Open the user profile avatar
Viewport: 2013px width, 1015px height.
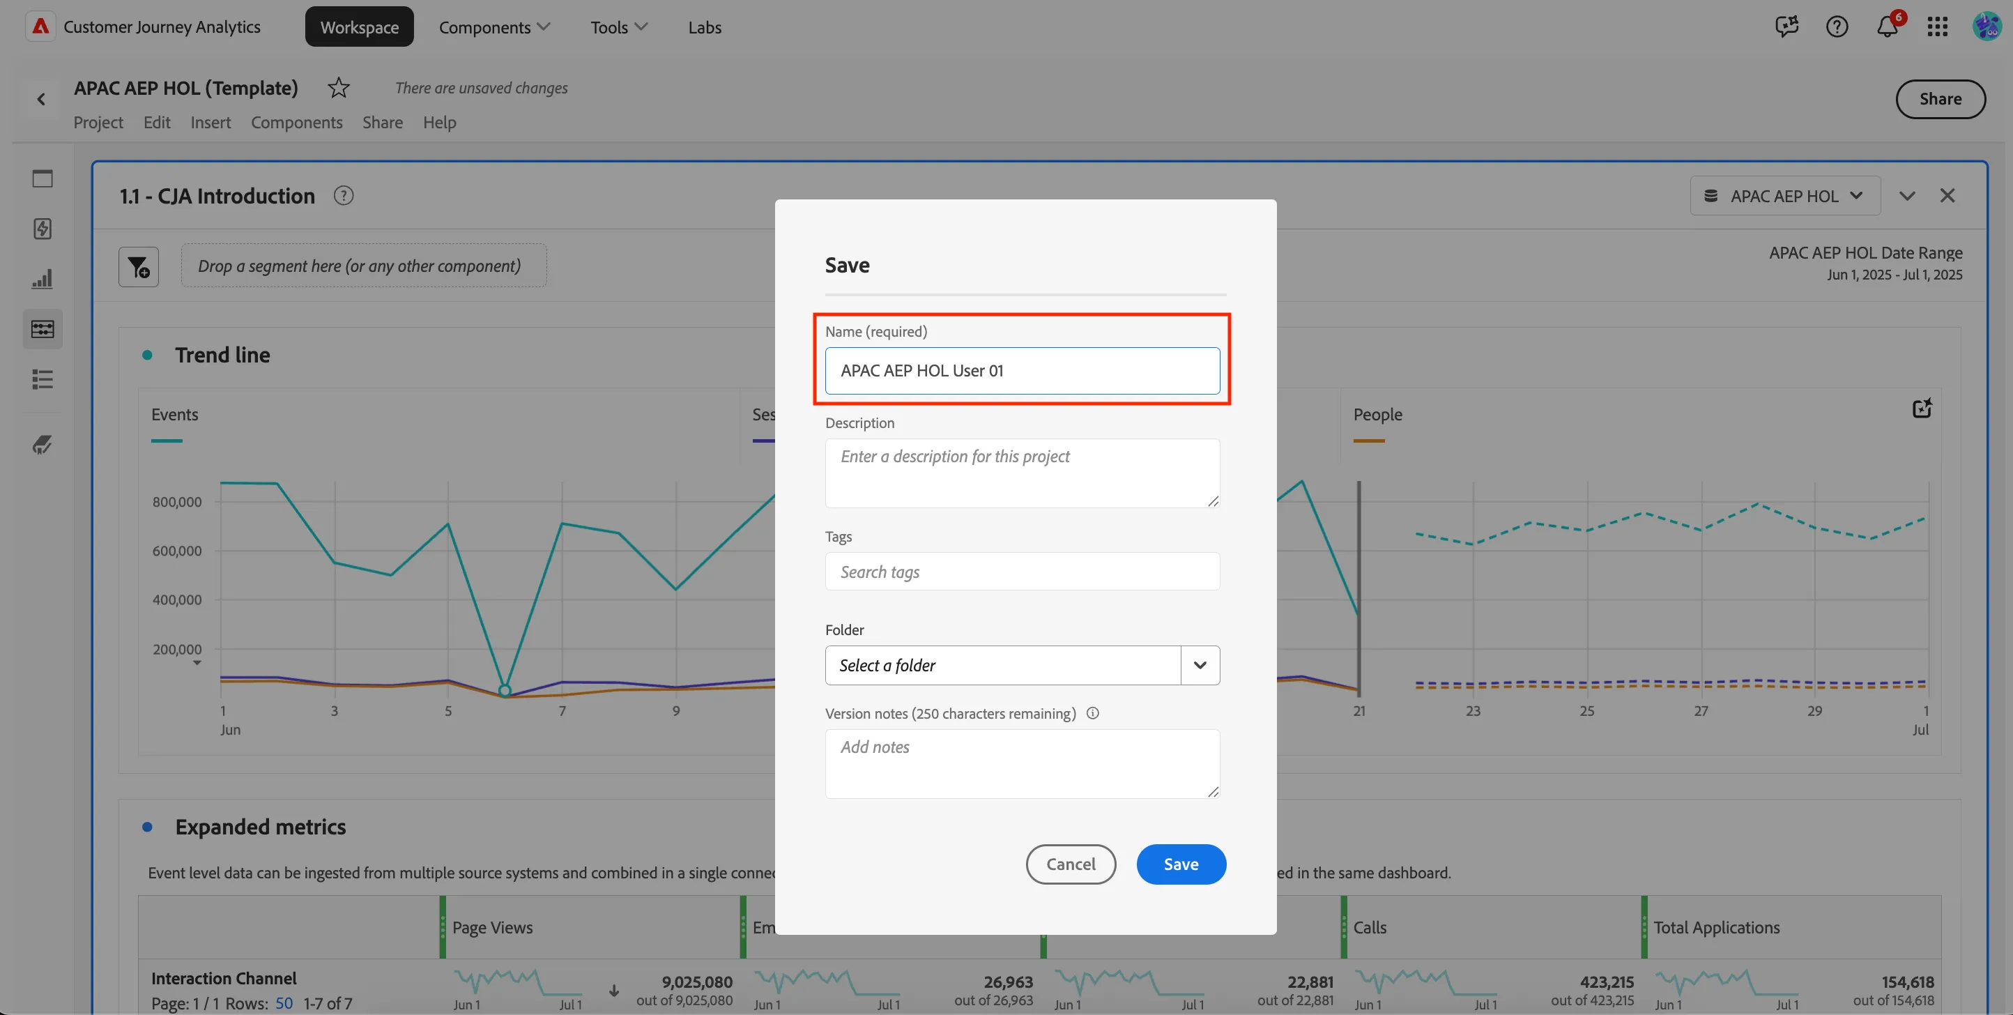(1987, 26)
